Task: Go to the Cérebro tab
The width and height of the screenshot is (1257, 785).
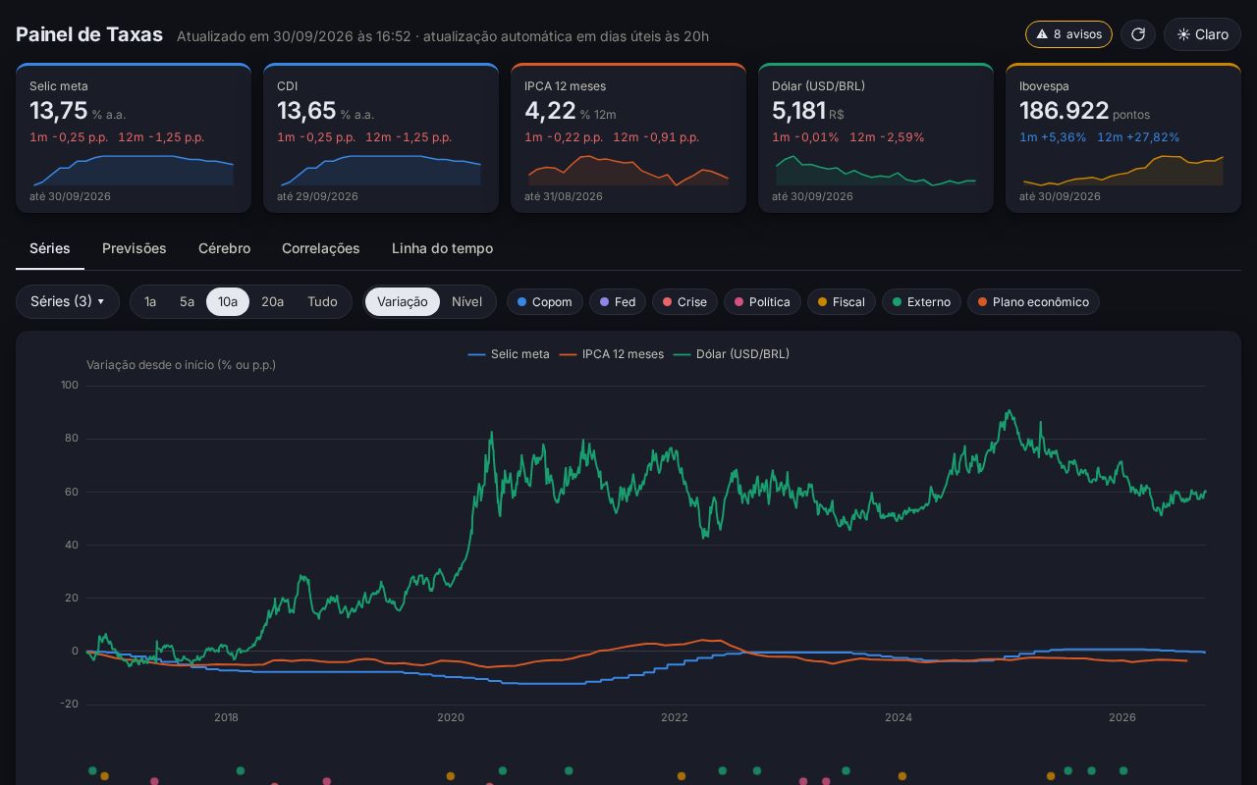Action: (224, 248)
